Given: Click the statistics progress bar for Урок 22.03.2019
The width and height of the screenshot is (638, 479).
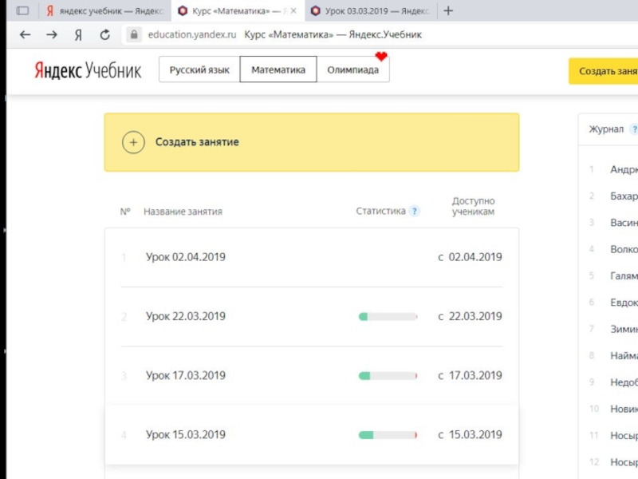Looking at the screenshot, I should pyautogui.click(x=388, y=317).
